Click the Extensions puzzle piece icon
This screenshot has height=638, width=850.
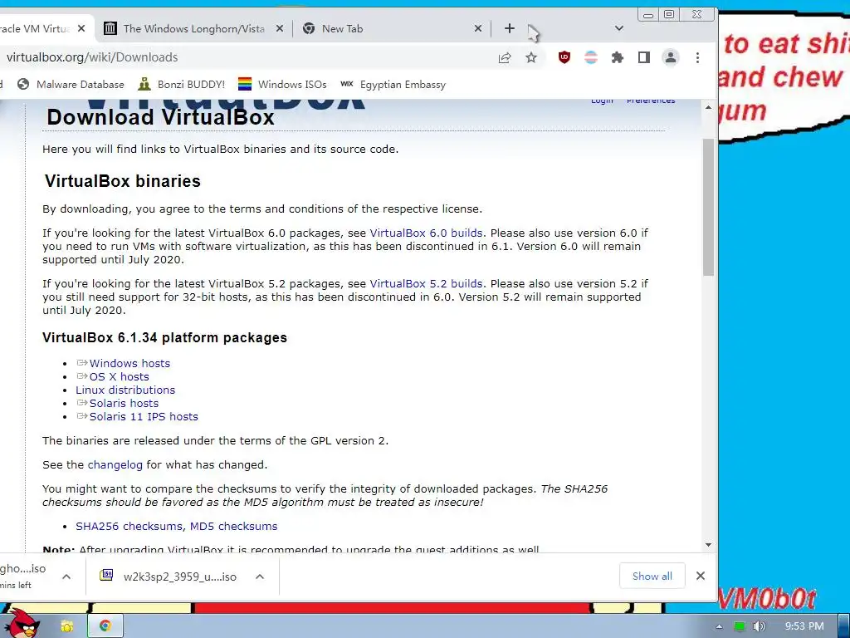point(617,57)
